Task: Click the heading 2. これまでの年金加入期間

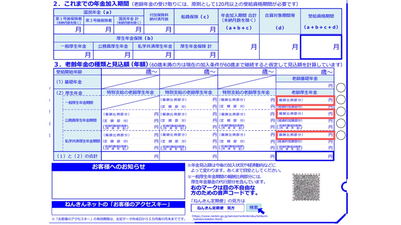Action: pos(91,4)
